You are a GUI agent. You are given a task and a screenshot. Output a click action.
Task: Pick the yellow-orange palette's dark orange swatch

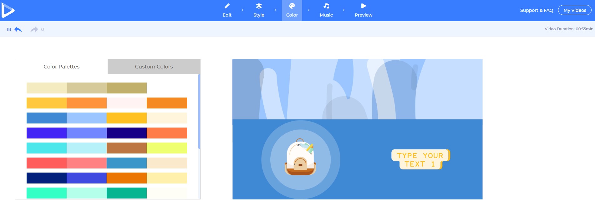point(167,103)
